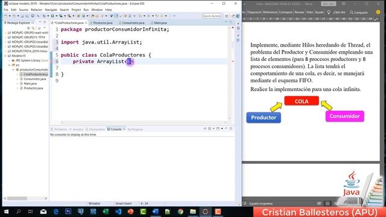386x217 pixels.
Task: Switch to Eclipse via taskbar icon
Action: (x=205, y=212)
